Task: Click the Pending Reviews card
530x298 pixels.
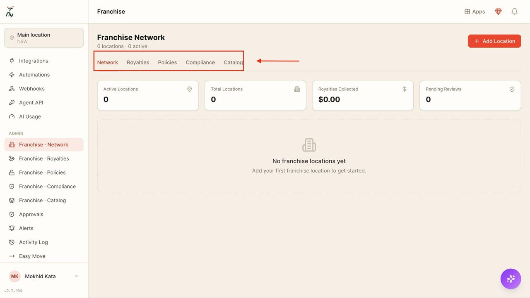Action: point(470,95)
